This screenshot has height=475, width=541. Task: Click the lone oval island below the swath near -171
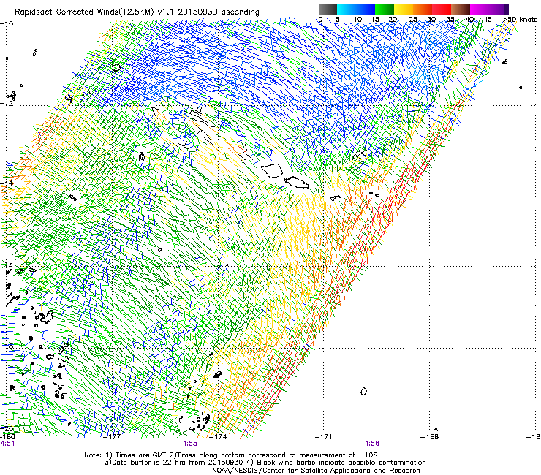click(363, 392)
